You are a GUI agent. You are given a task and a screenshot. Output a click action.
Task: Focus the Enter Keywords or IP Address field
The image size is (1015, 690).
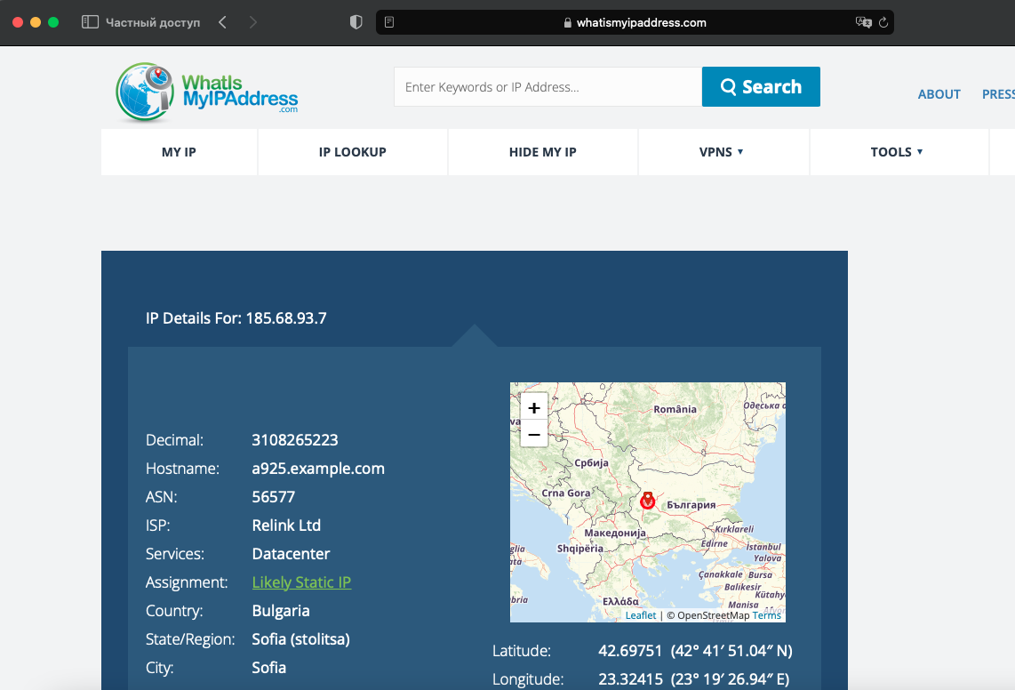pyautogui.click(x=547, y=87)
